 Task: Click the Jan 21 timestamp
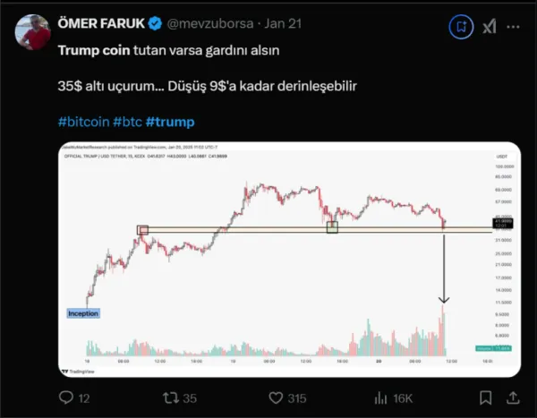283,23
